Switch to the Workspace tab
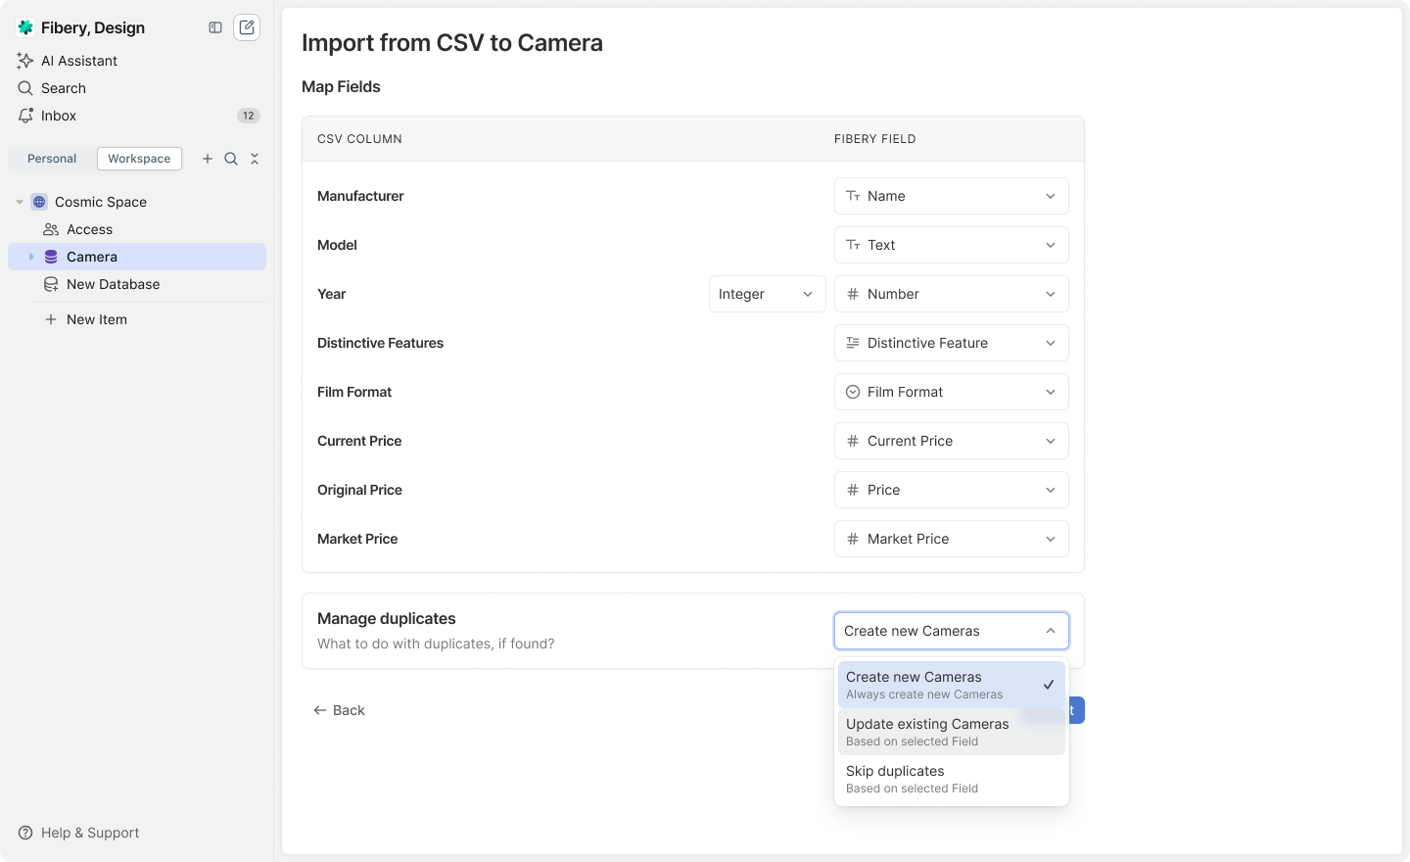This screenshot has width=1410, height=862. pos(139,159)
